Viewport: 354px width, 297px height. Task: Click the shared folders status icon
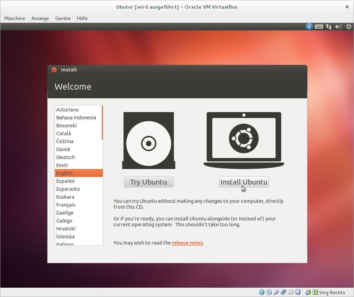(291, 293)
